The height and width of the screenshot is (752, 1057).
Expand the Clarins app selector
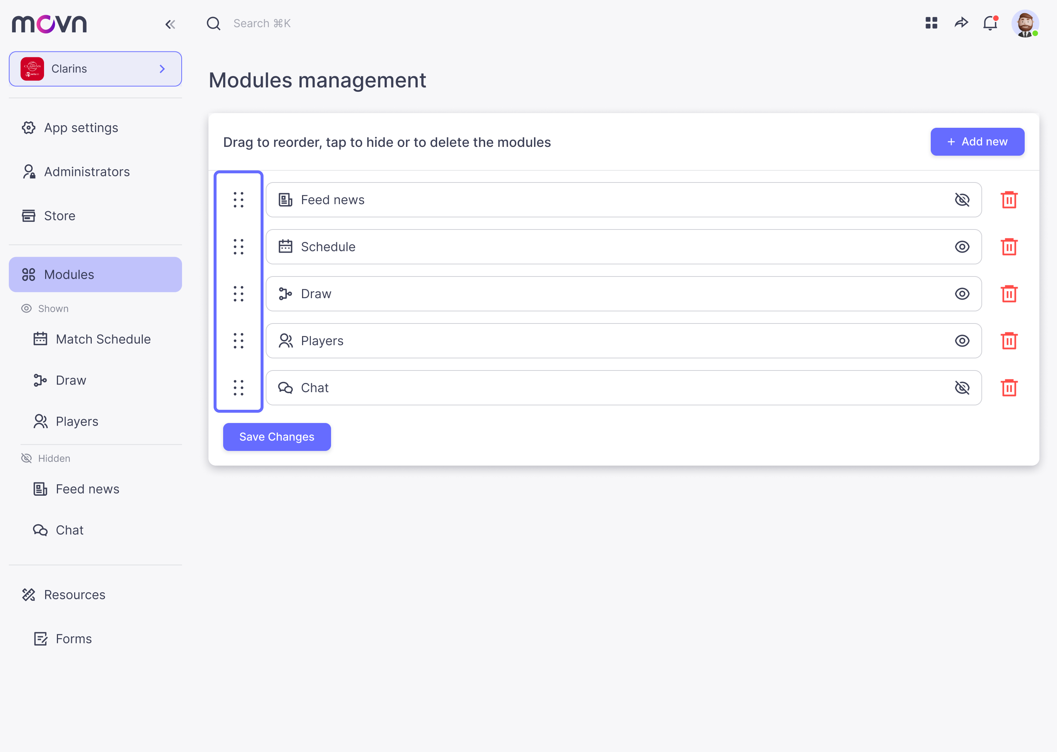95,69
